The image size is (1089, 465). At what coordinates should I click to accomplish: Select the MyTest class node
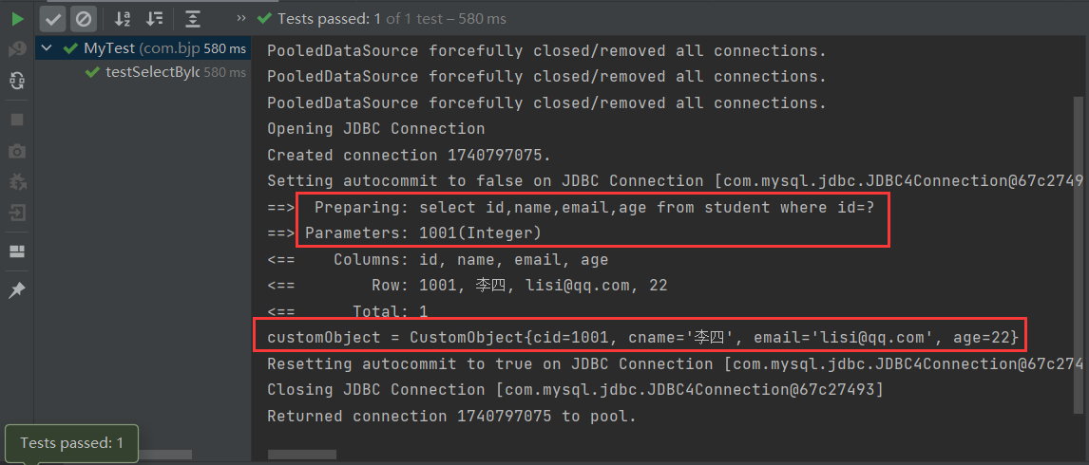pos(143,48)
